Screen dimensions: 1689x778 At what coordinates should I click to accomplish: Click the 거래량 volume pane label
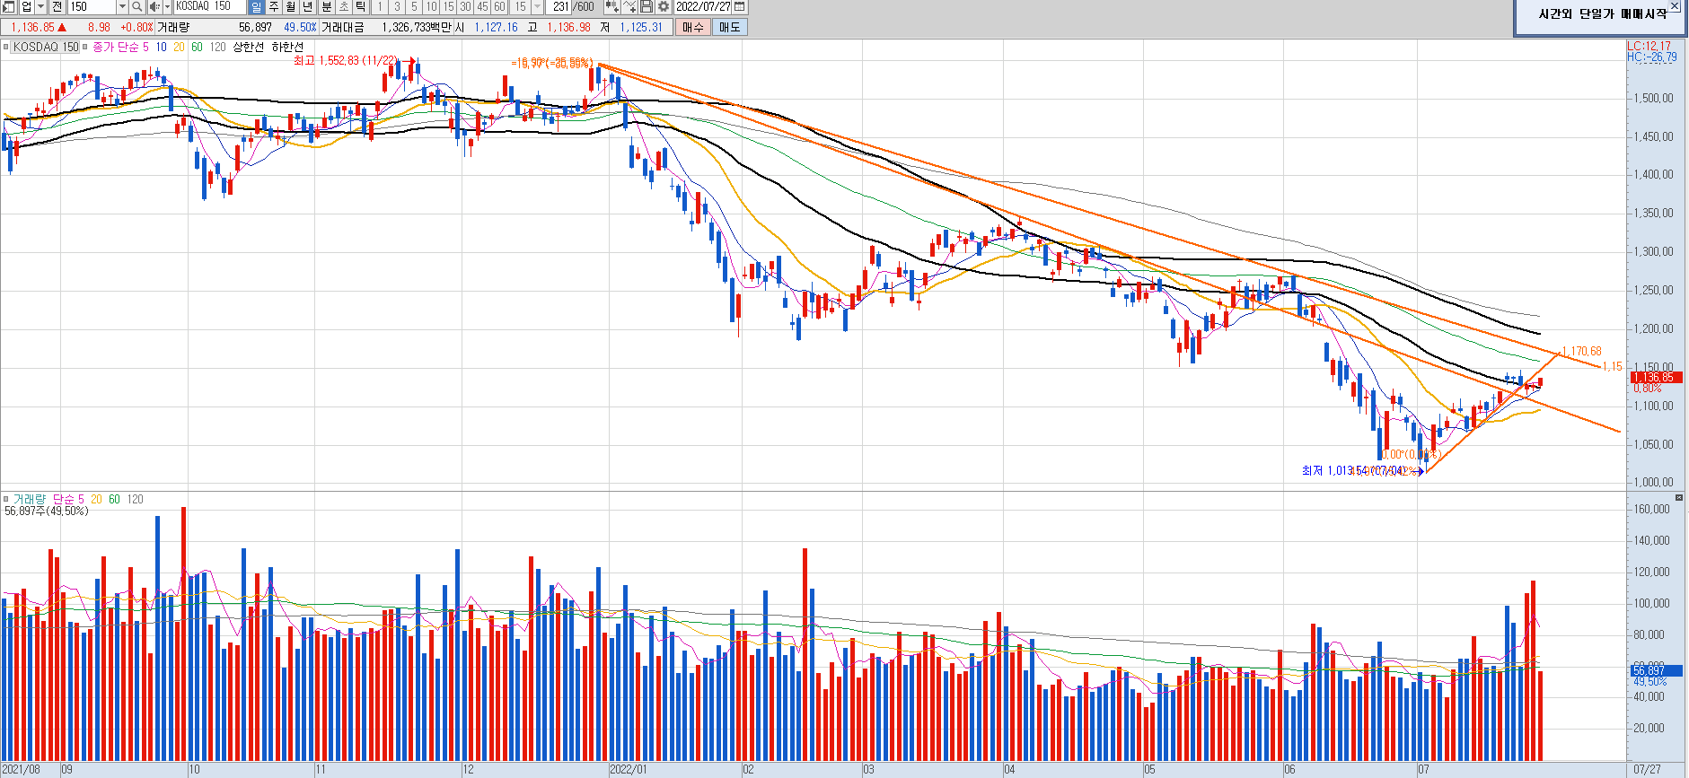point(30,499)
